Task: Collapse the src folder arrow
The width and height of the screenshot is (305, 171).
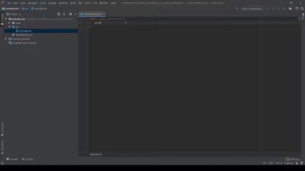Action: (10, 27)
